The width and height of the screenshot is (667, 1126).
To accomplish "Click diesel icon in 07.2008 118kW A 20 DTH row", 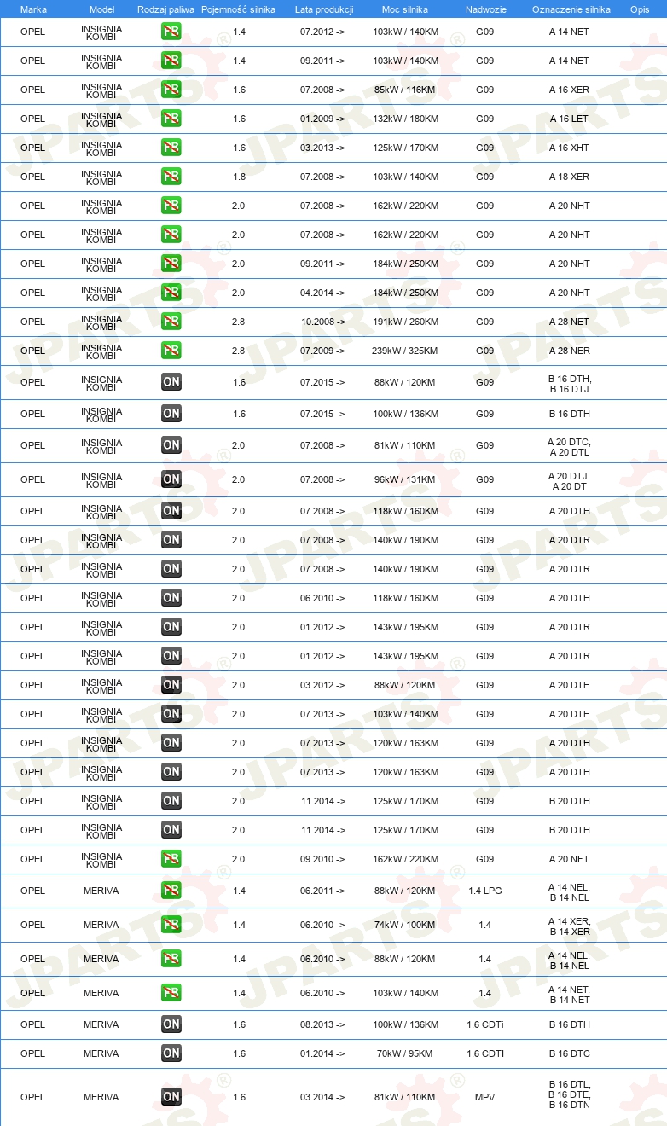I will pos(171,511).
